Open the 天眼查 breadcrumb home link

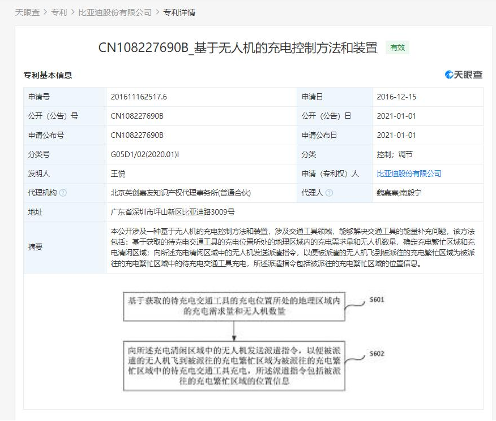(27, 12)
